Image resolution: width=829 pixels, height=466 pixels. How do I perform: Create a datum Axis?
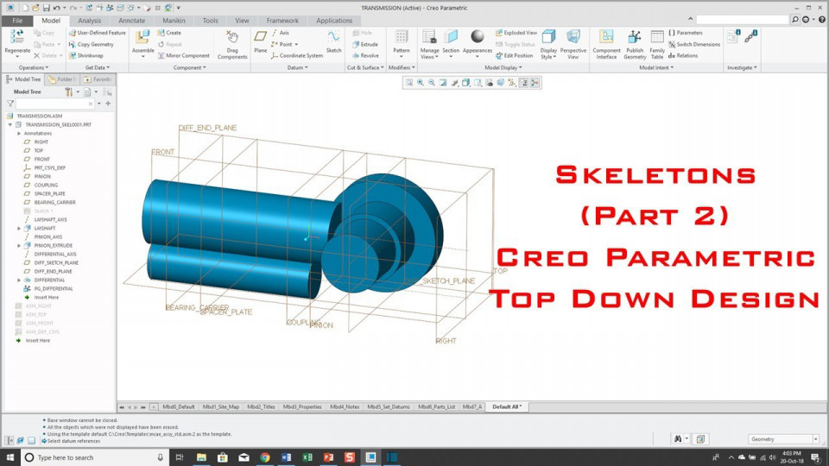pyautogui.click(x=280, y=33)
